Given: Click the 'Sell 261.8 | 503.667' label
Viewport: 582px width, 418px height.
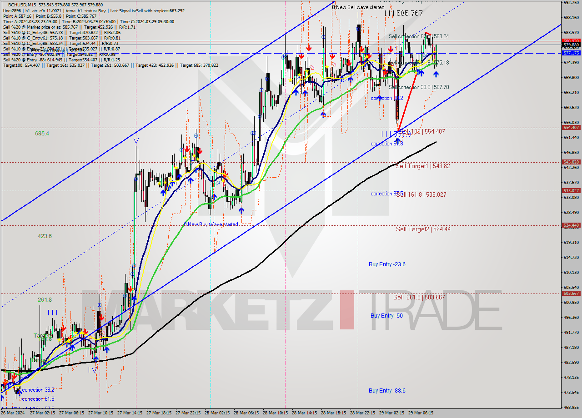Looking at the screenshot, I should coord(419,297).
